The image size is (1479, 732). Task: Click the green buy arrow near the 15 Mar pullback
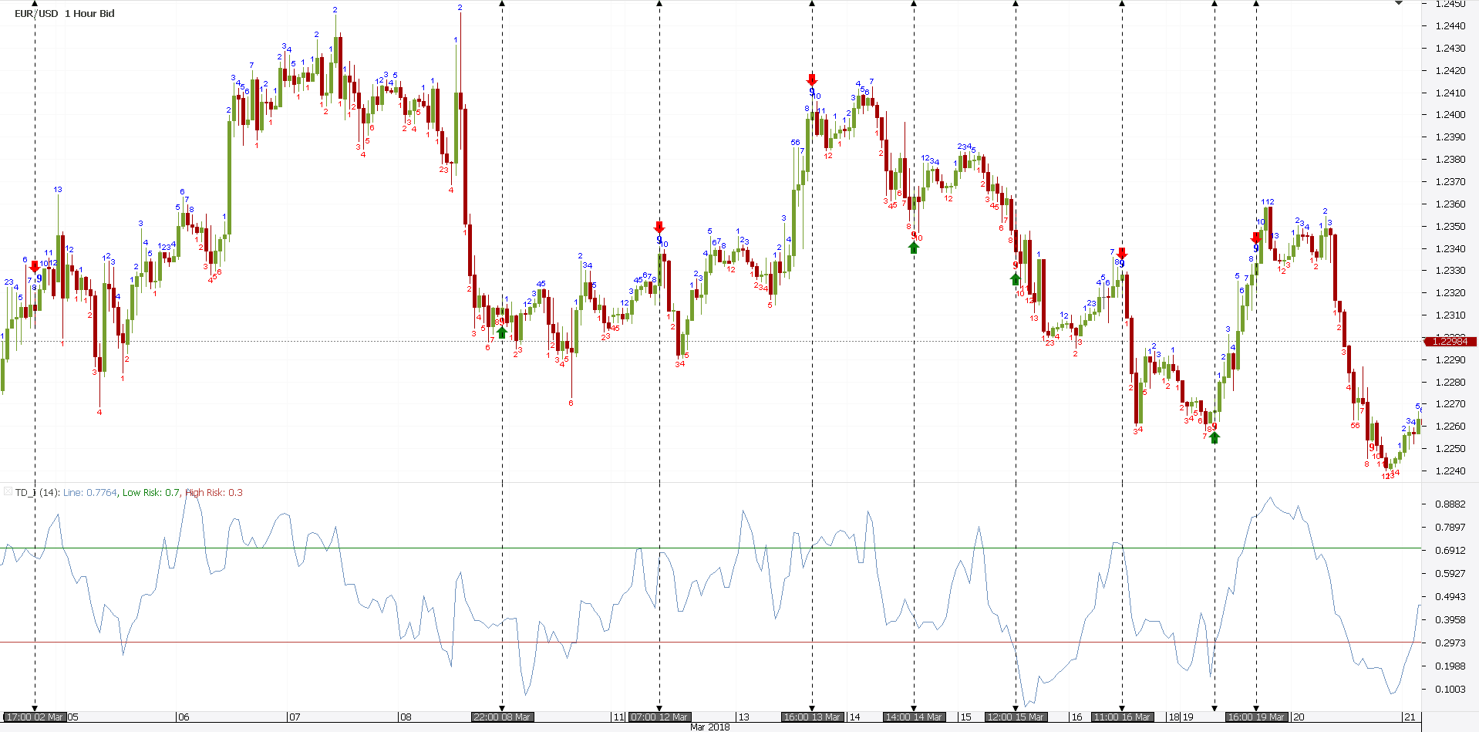1015,278
